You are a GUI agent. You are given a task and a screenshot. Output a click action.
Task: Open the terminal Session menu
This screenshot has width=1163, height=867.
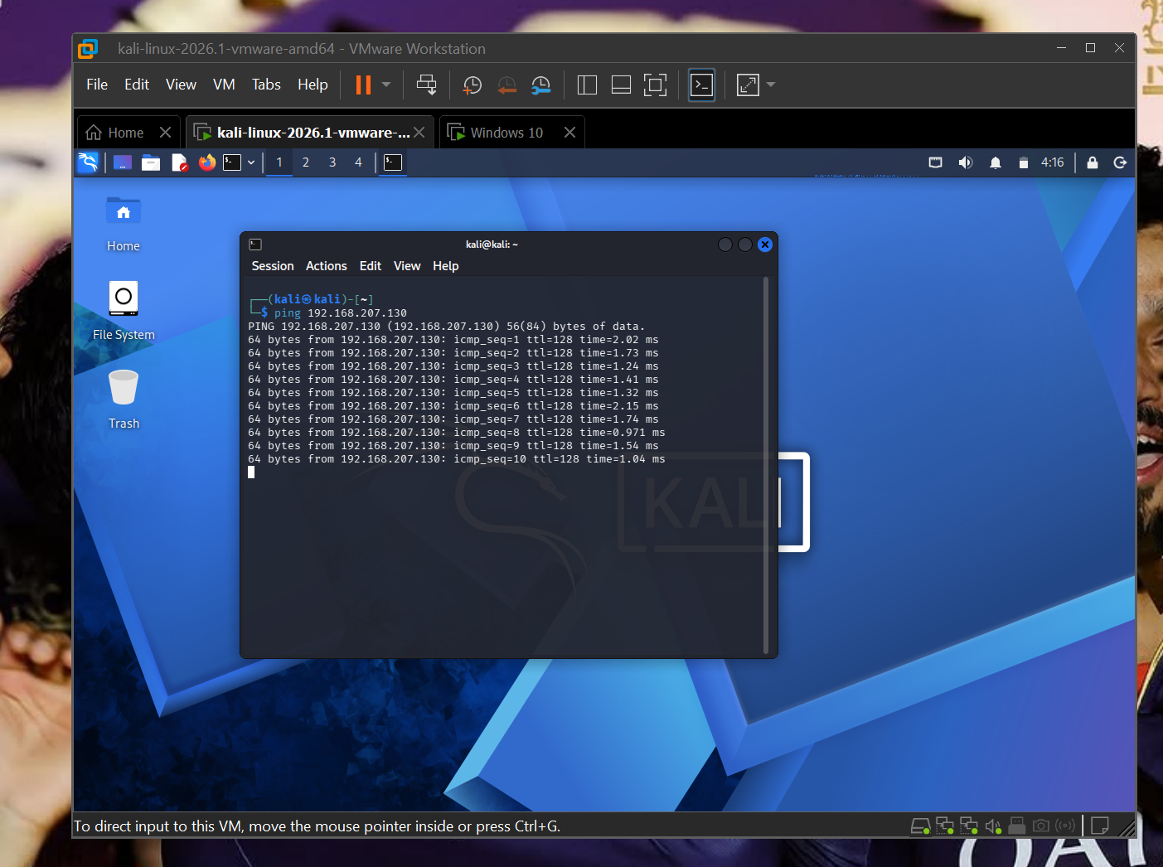pos(273,266)
